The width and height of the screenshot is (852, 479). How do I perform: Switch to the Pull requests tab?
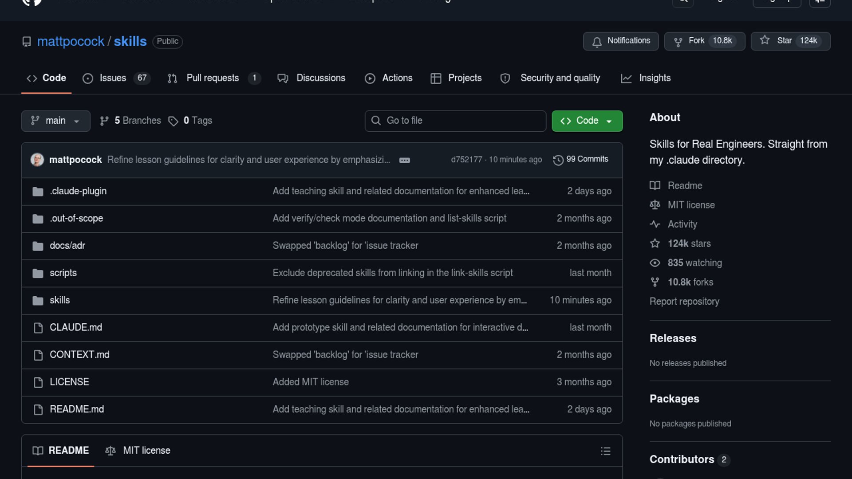(x=214, y=78)
